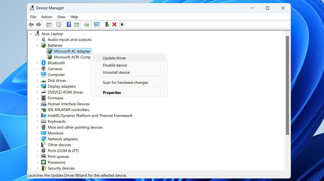
Task: Click the scan for hardware changes monitor icon
Action: (x=97, y=24)
